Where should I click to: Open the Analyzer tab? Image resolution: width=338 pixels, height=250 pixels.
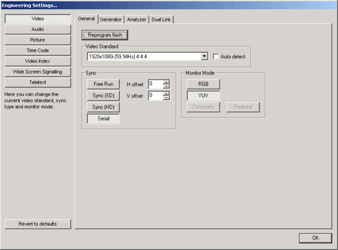pos(136,20)
